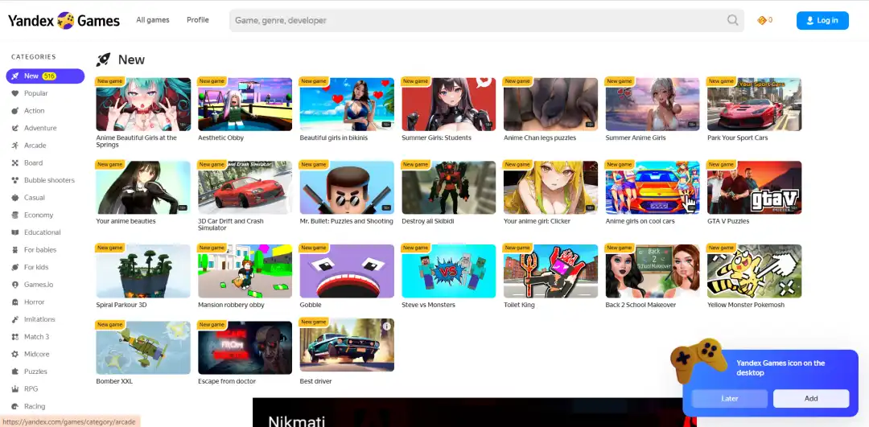Click the running figure Arcade icon
The image size is (869, 427).
coord(15,146)
